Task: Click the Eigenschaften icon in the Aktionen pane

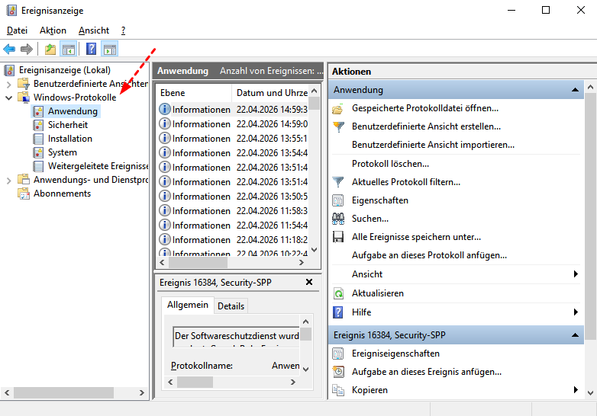Action: [338, 200]
